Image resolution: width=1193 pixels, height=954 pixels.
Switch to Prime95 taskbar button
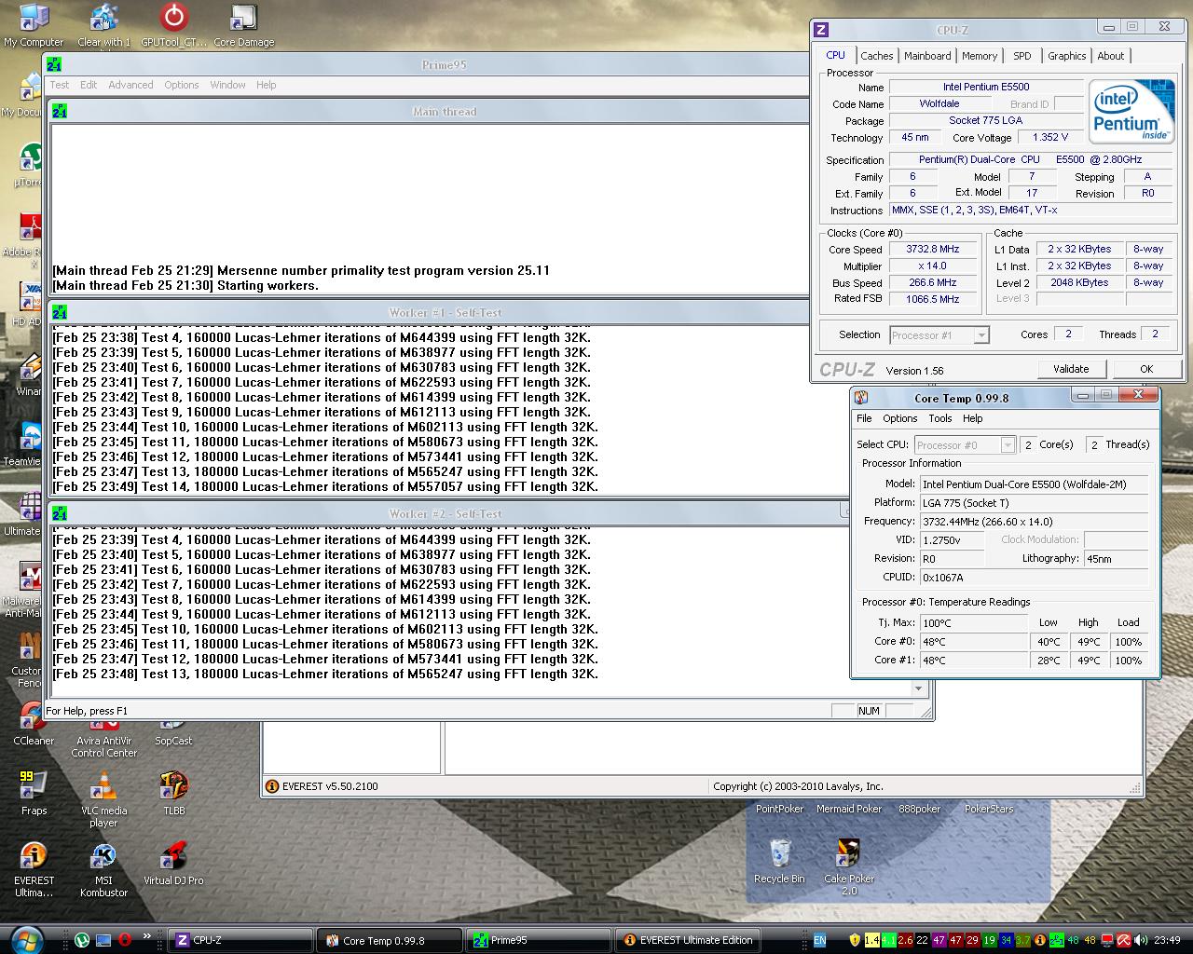539,940
